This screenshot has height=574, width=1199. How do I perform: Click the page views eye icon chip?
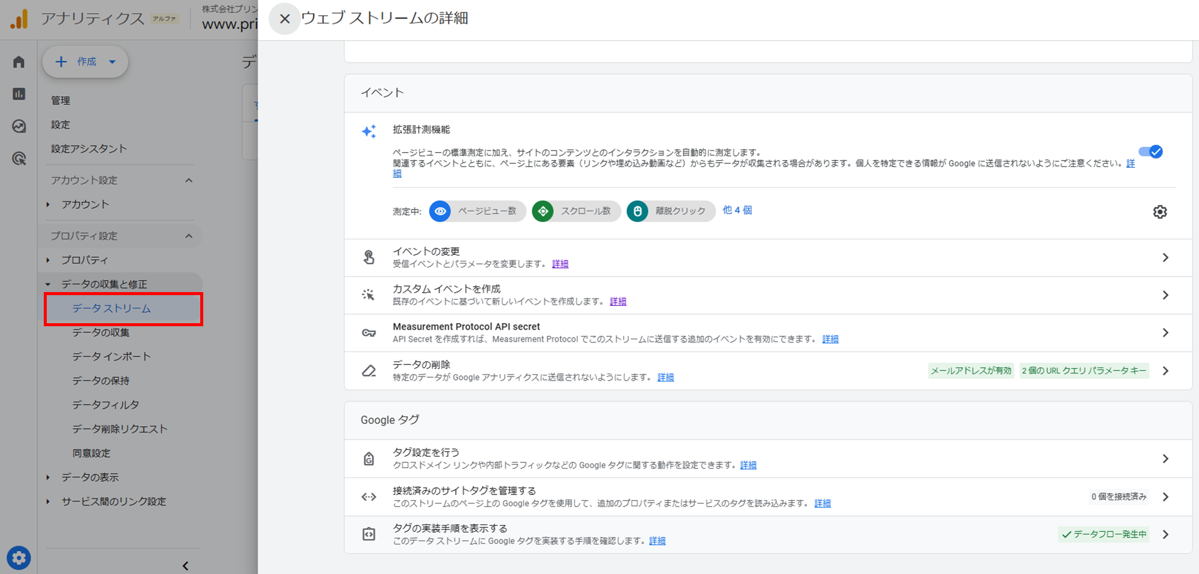point(440,211)
